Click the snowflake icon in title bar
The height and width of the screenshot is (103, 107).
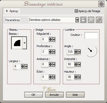(101, 4)
